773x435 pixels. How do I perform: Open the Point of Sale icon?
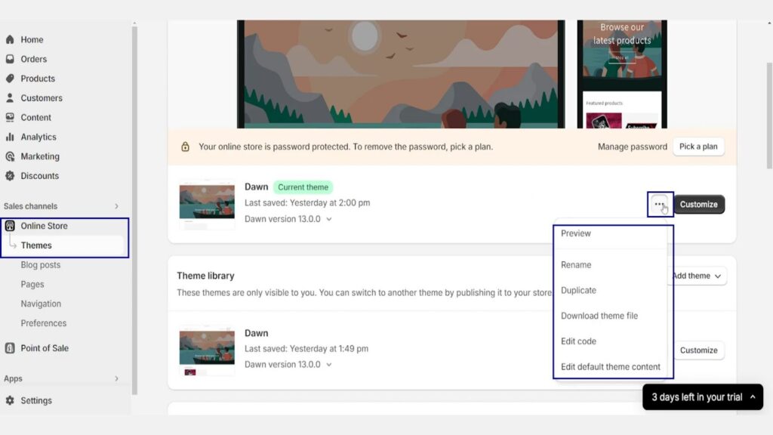point(11,348)
